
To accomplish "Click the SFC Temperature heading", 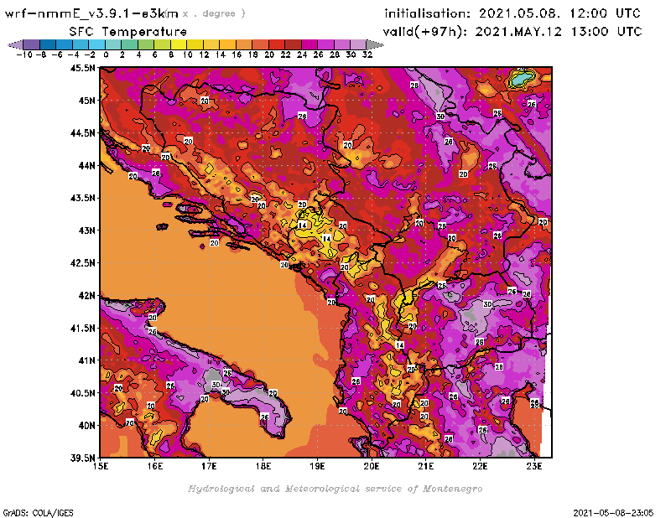I will pos(128,32).
